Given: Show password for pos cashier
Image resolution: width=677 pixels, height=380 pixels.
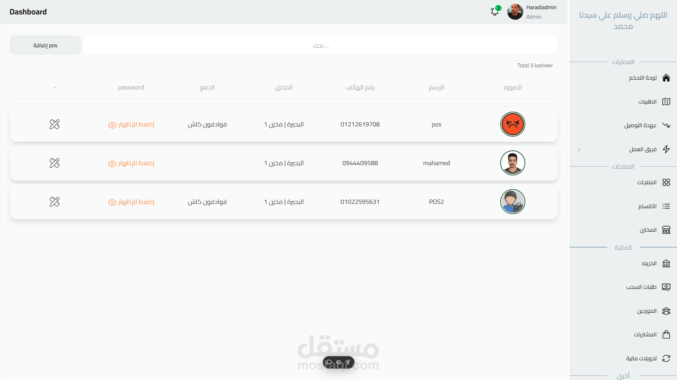Looking at the screenshot, I should coord(131,125).
